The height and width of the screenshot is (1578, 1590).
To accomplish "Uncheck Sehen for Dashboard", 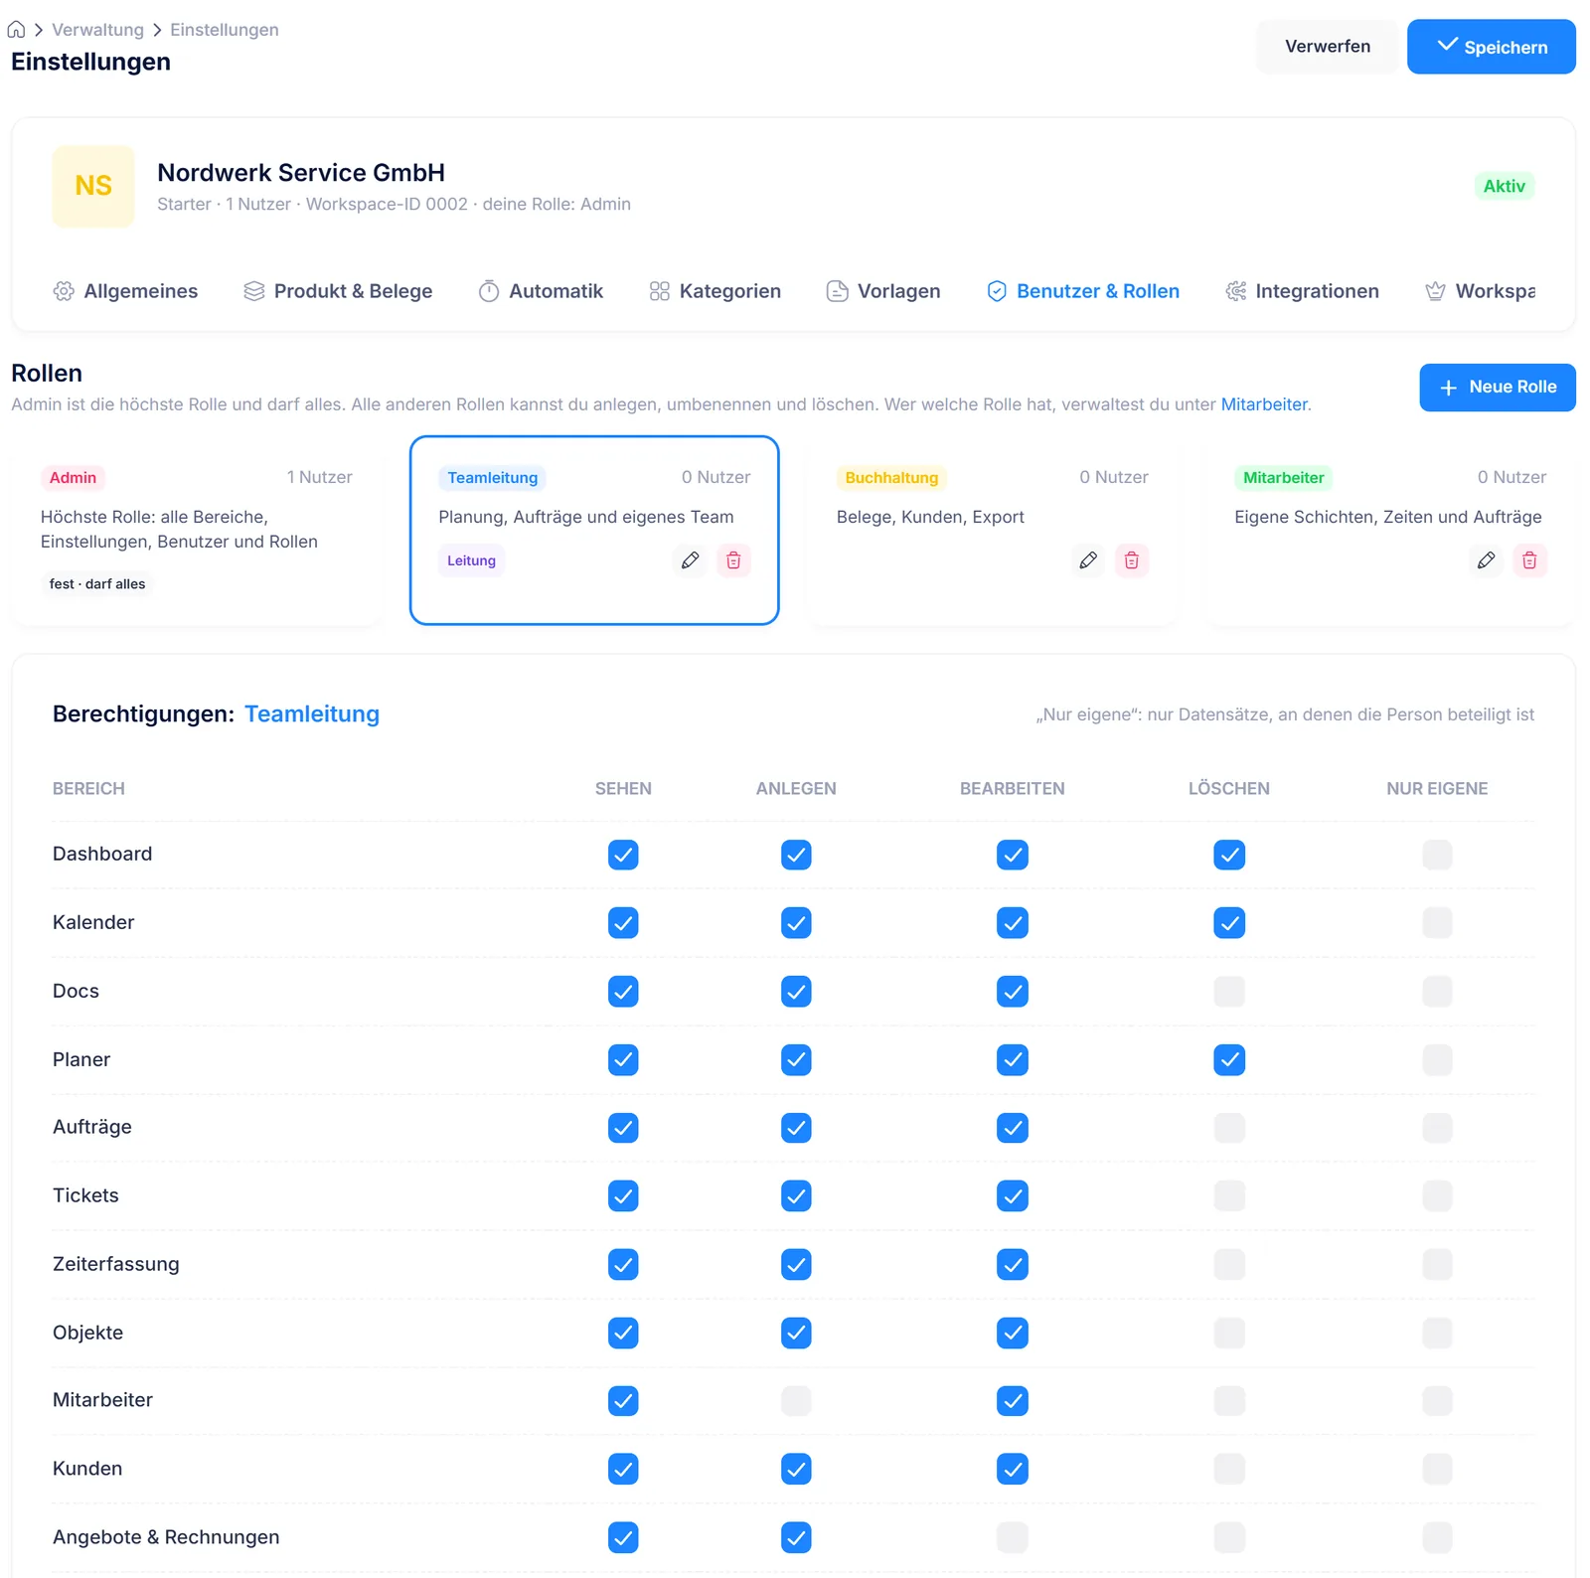I will (623, 855).
